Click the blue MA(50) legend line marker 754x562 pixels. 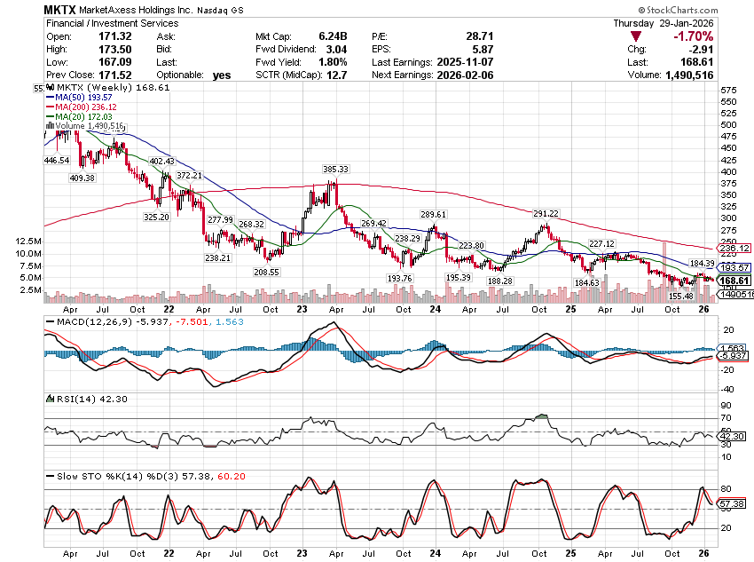click(50, 99)
